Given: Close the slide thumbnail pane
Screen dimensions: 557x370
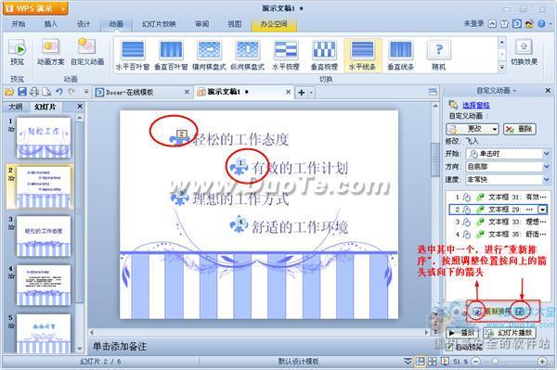Looking at the screenshot, I should pyautogui.click(x=80, y=107).
